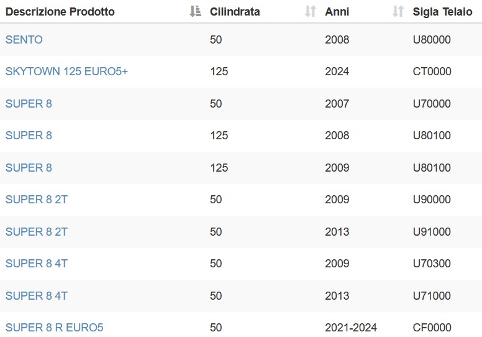Click the Cilindrata column sort arrows
The height and width of the screenshot is (337, 482).
click(x=311, y=11)
